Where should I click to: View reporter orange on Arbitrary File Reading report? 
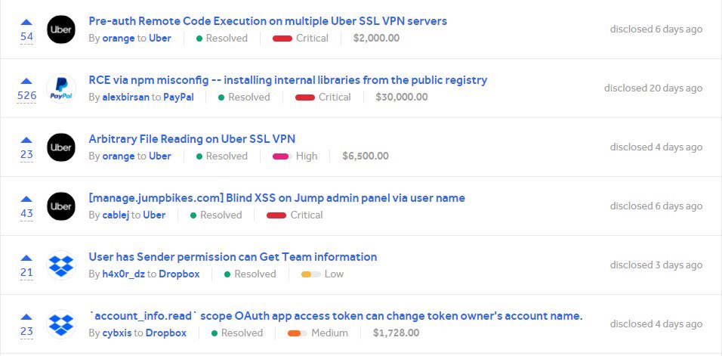point(119,156)
